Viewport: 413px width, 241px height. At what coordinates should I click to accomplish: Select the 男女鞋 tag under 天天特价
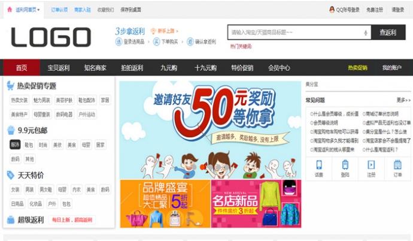point(46,189)
